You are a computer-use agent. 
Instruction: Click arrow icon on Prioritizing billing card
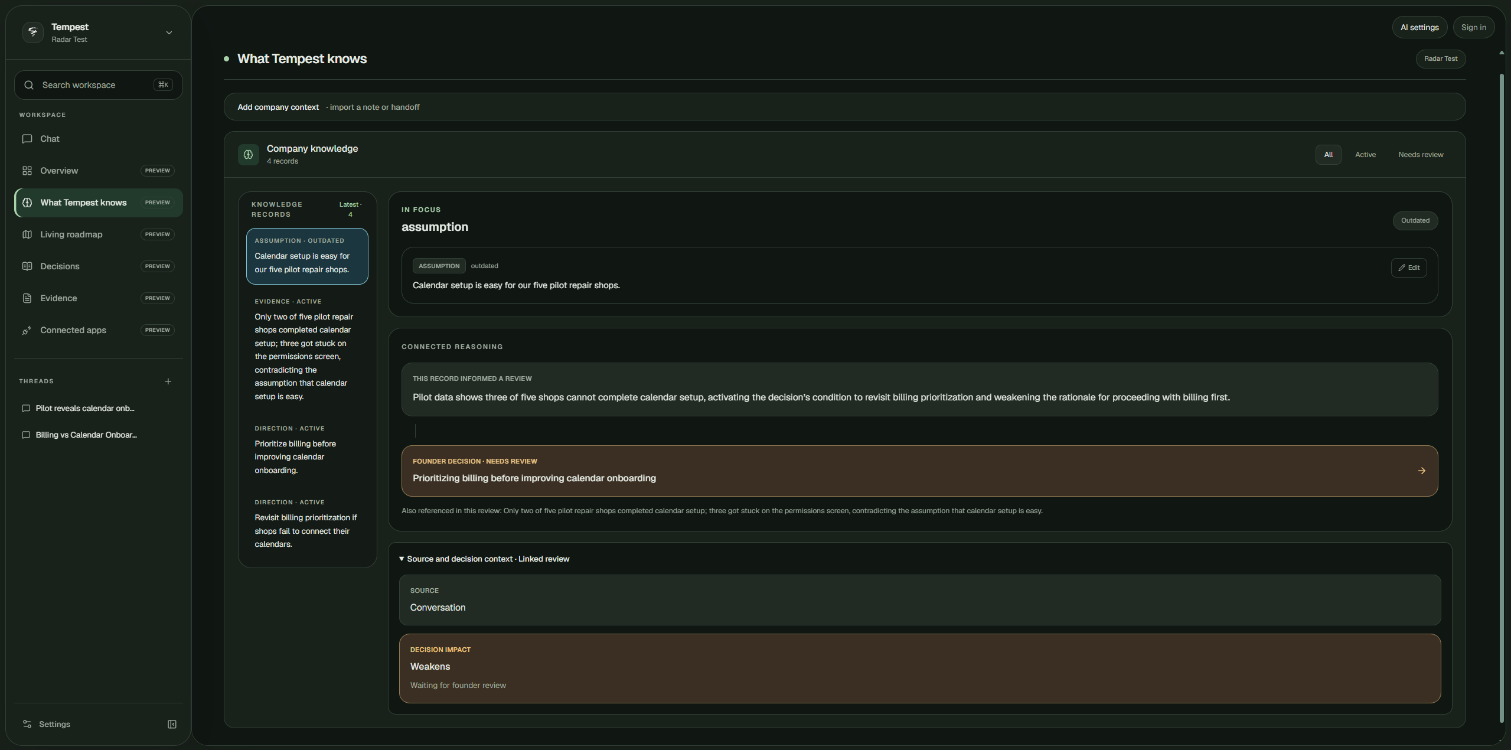[1421, 471]
